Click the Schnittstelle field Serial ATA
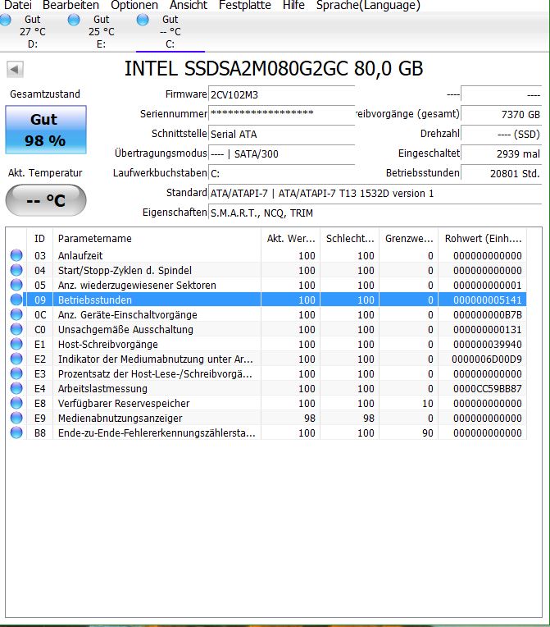This screenshot has height=627, width=550. pos(282,134)
